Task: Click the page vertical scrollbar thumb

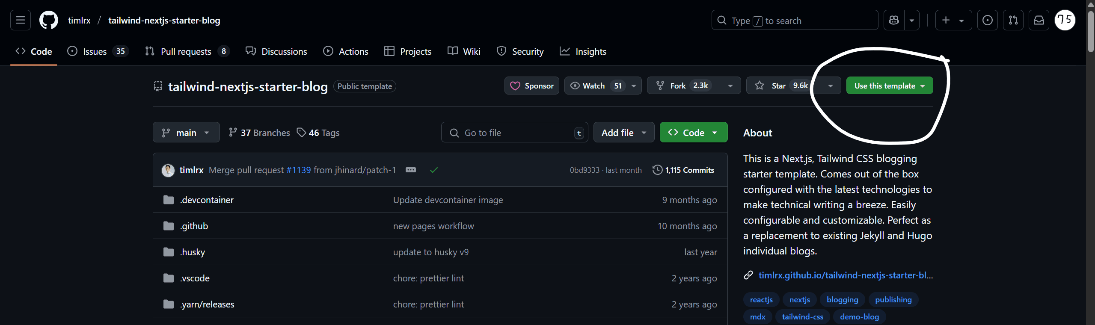Action: pos(1091,31)
